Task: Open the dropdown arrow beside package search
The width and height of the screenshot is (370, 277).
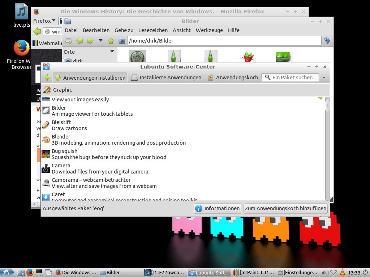Action: point(324,78)
